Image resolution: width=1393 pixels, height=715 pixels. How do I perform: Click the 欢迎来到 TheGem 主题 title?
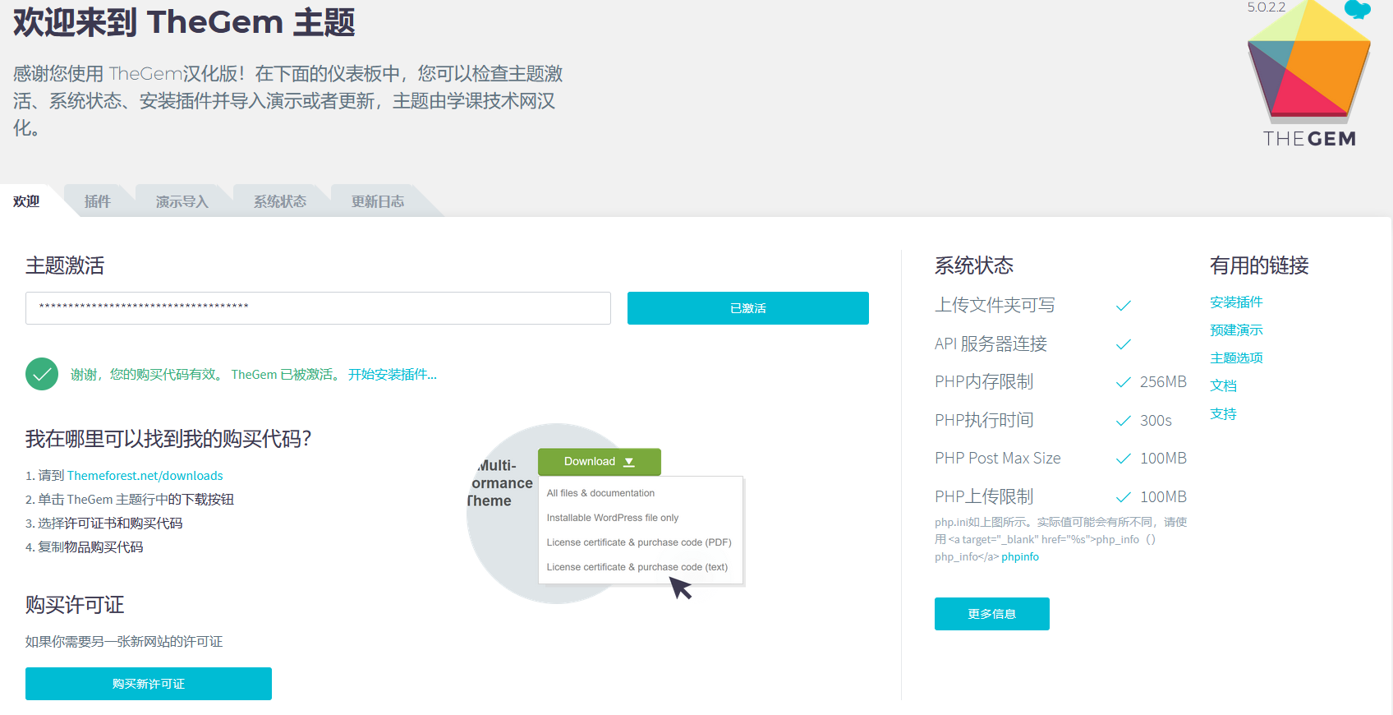click(184, 22)
